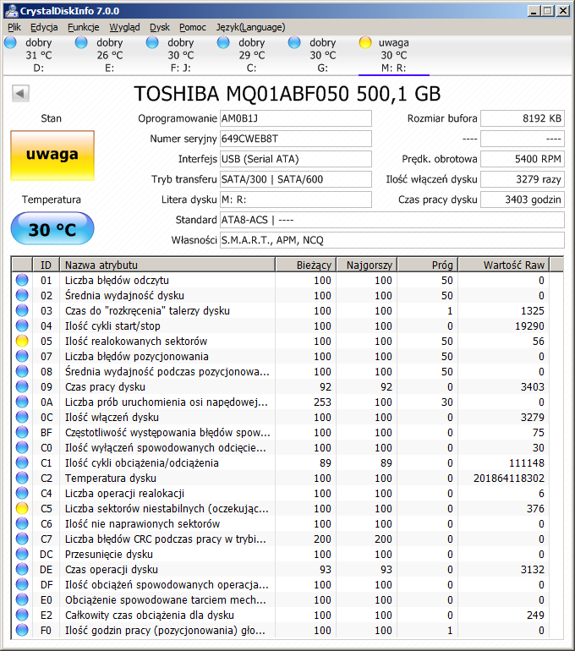
Task: Click status icon for attribute 07
Action: coord(22,356)
